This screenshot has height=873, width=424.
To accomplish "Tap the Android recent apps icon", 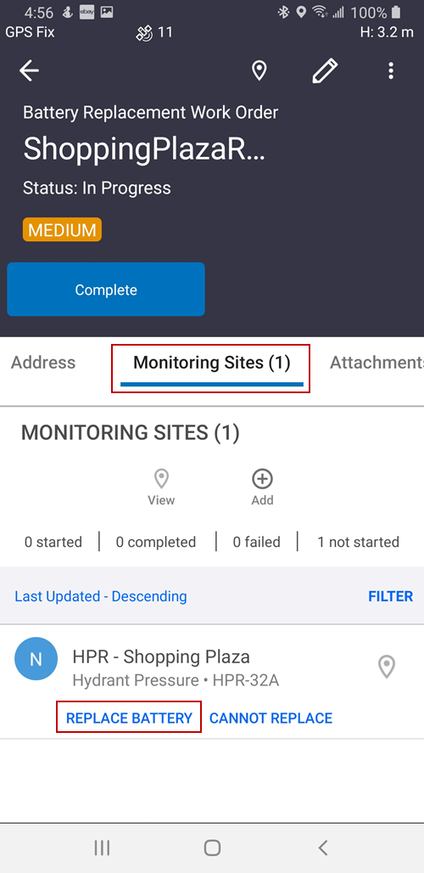I will click(x=102, y=848).
